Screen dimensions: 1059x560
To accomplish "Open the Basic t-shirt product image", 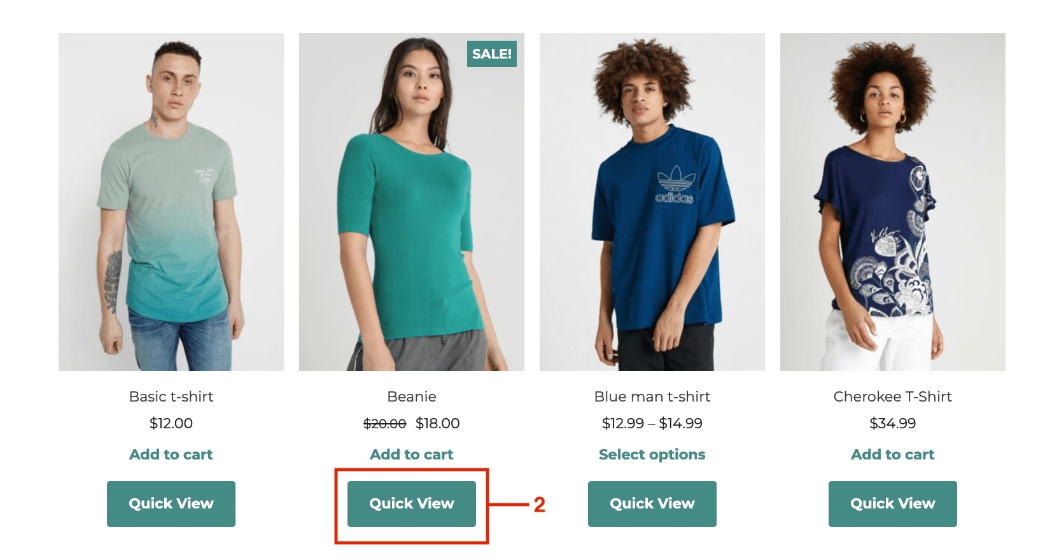I will (x=171, y=202).
